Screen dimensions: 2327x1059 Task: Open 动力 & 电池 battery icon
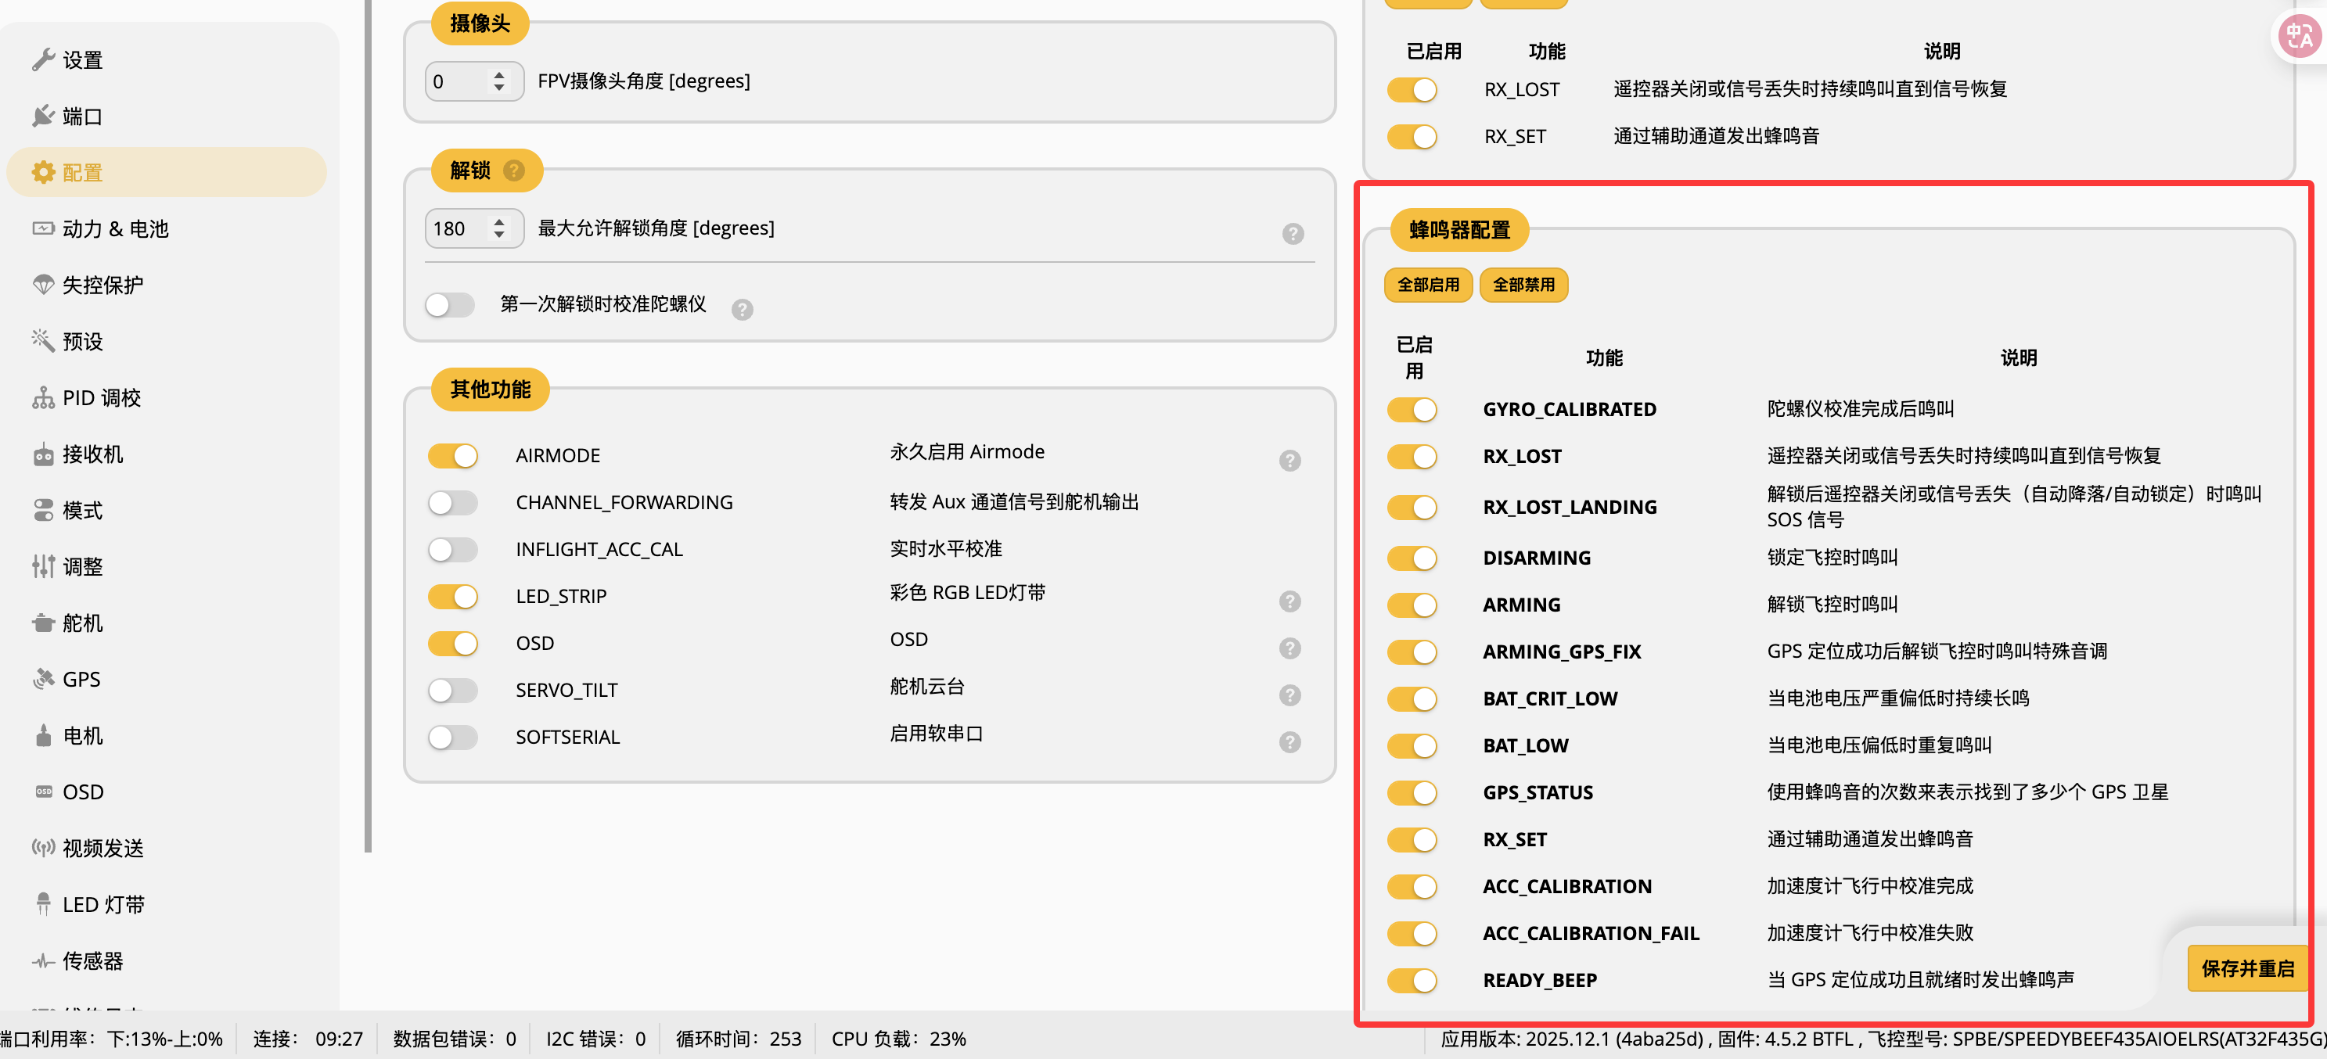(x=42, y=228)
